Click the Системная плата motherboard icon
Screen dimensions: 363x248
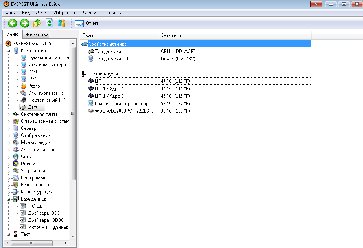point(16,114)
